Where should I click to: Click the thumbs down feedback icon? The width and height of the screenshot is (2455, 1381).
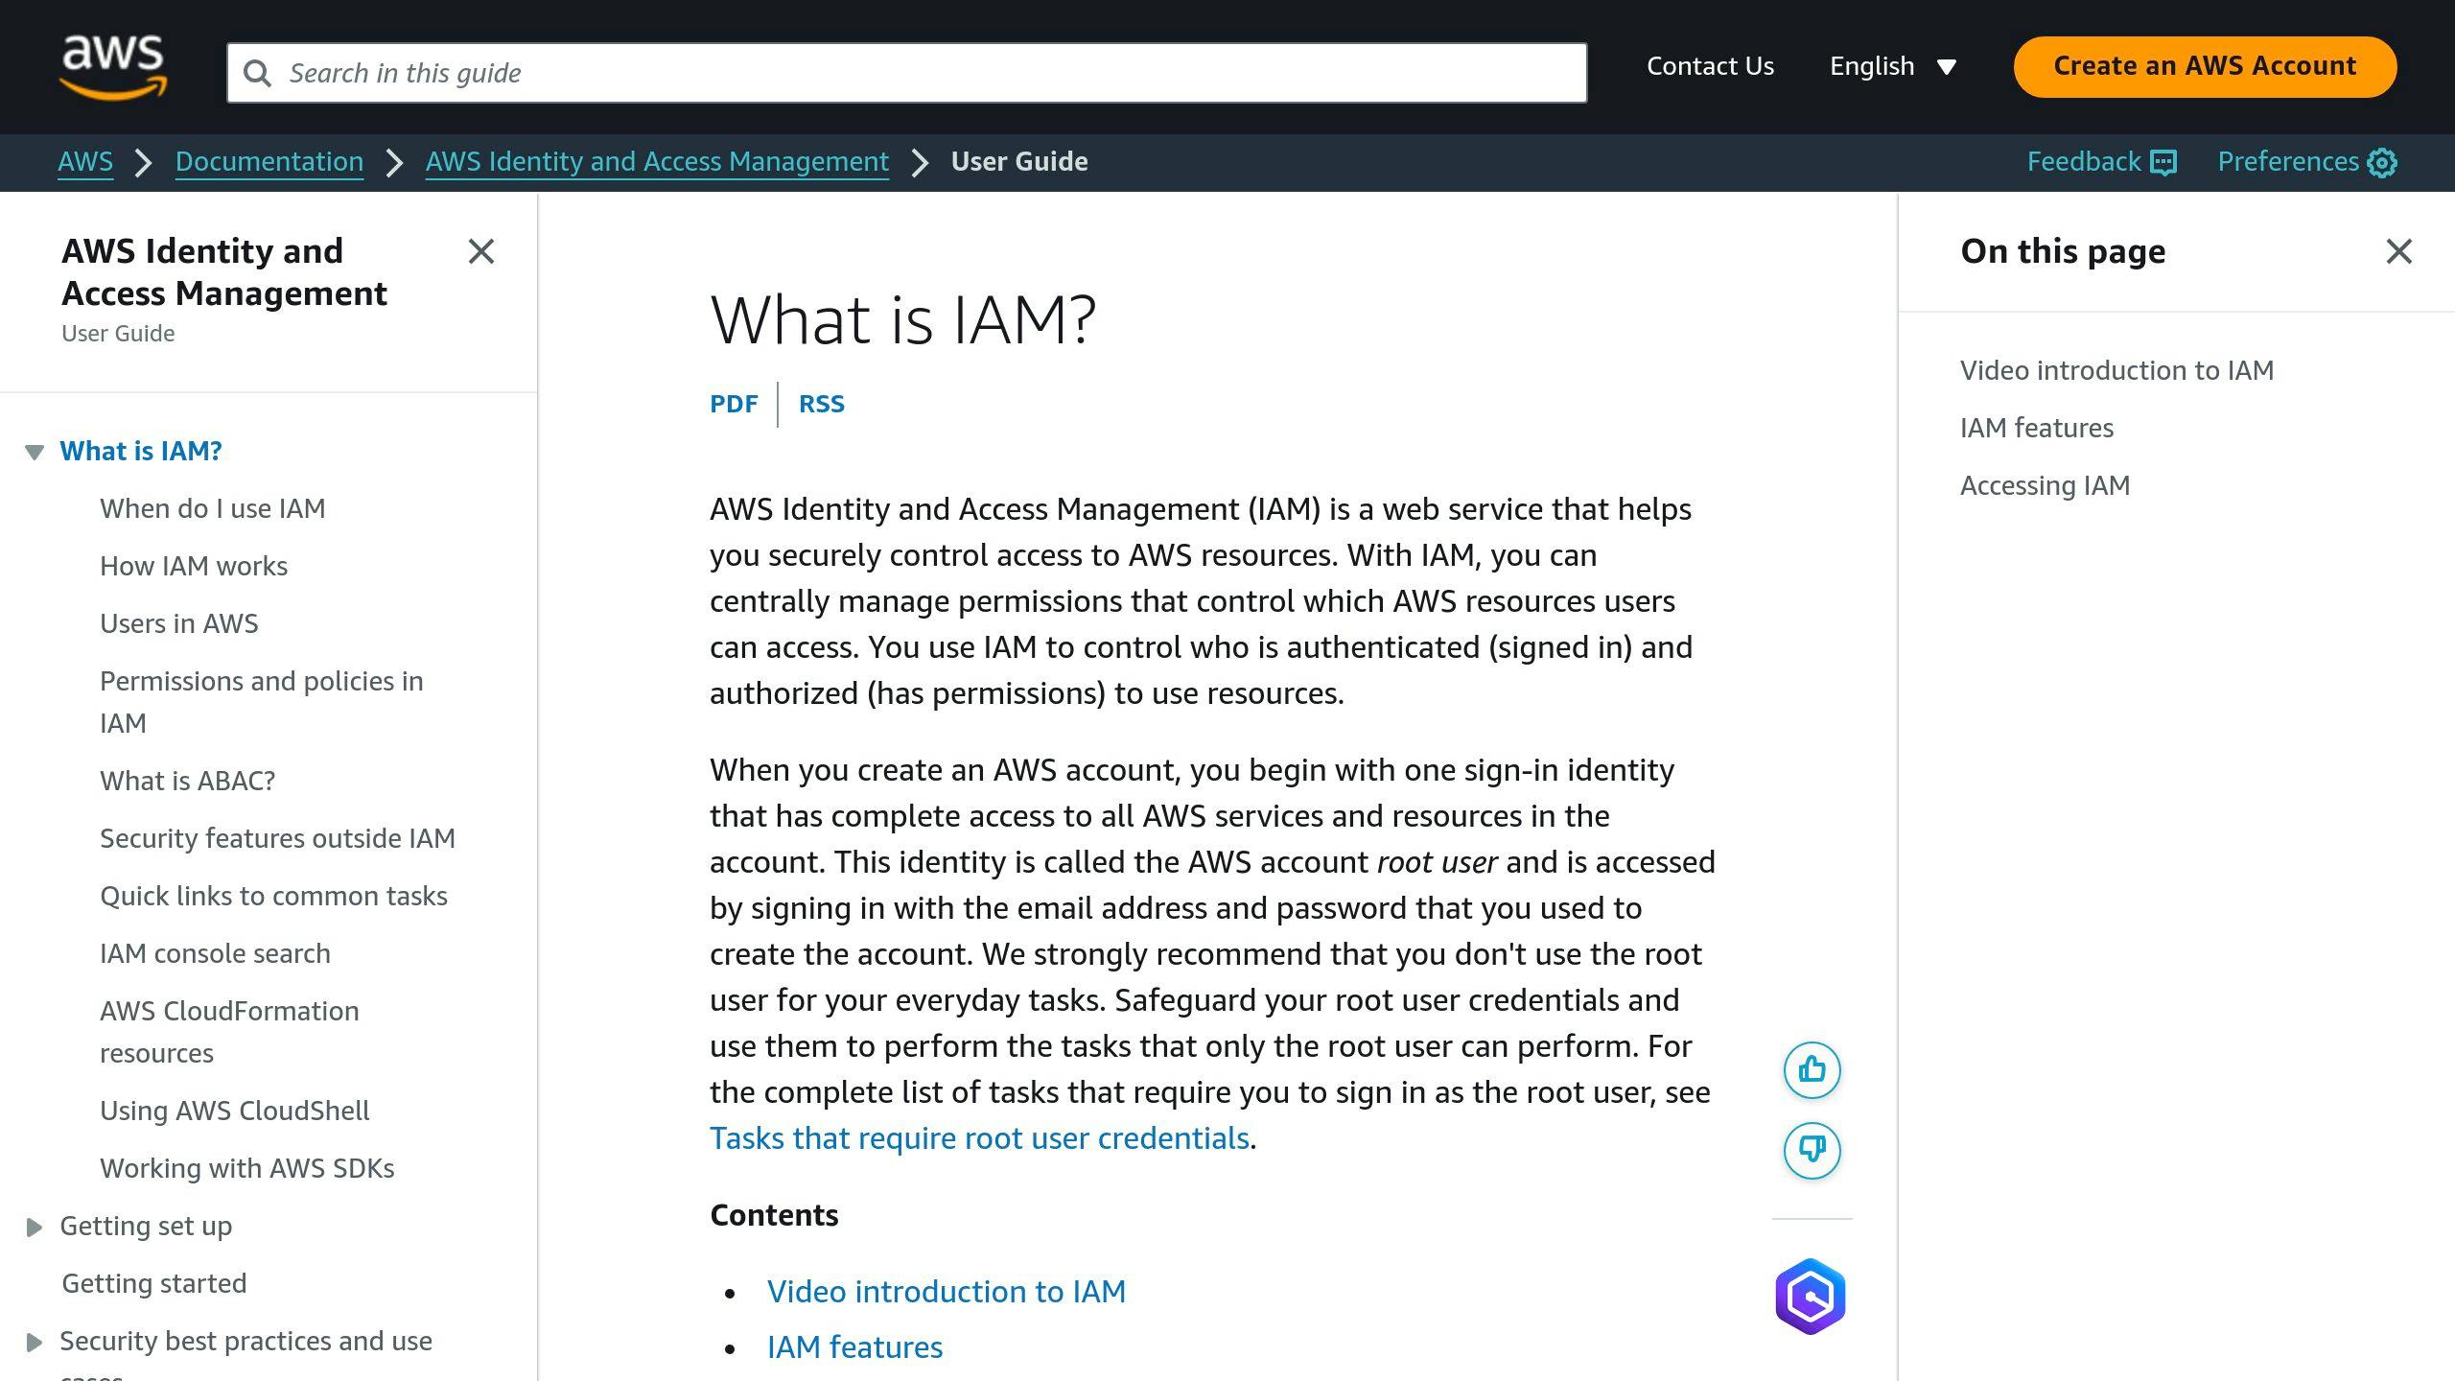(x=1812, y=1150)
